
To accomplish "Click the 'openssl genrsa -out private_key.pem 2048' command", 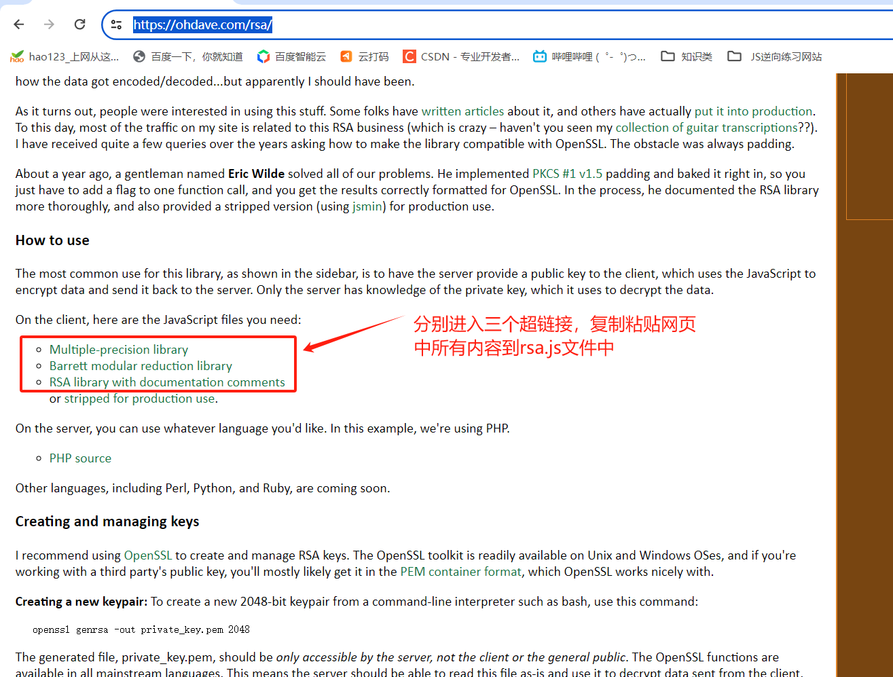I will click(141, 629).
